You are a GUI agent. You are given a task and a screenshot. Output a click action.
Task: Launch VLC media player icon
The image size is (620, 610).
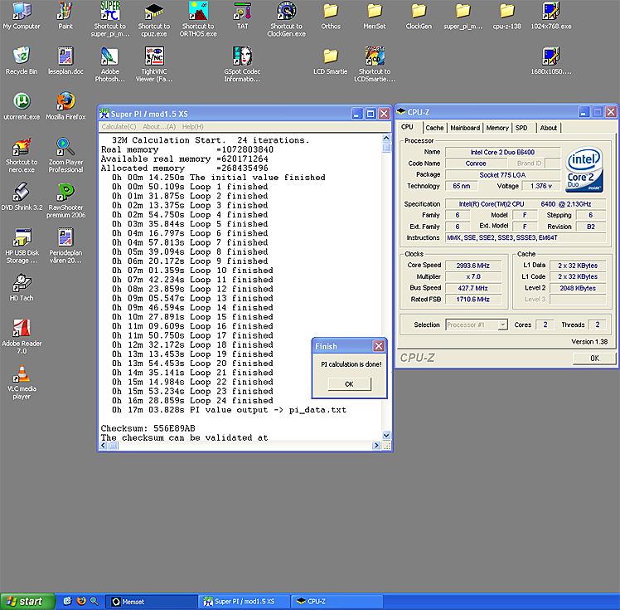[x=22, y=382]
